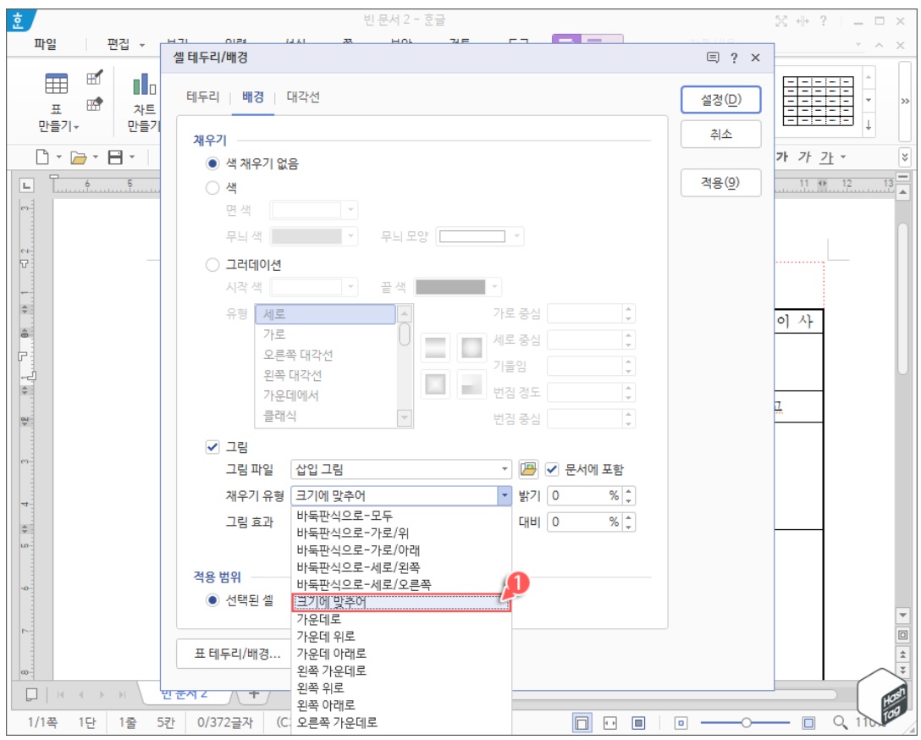Add new document tab with plus icon
This screenshot has height=740, width=921.
254,693
